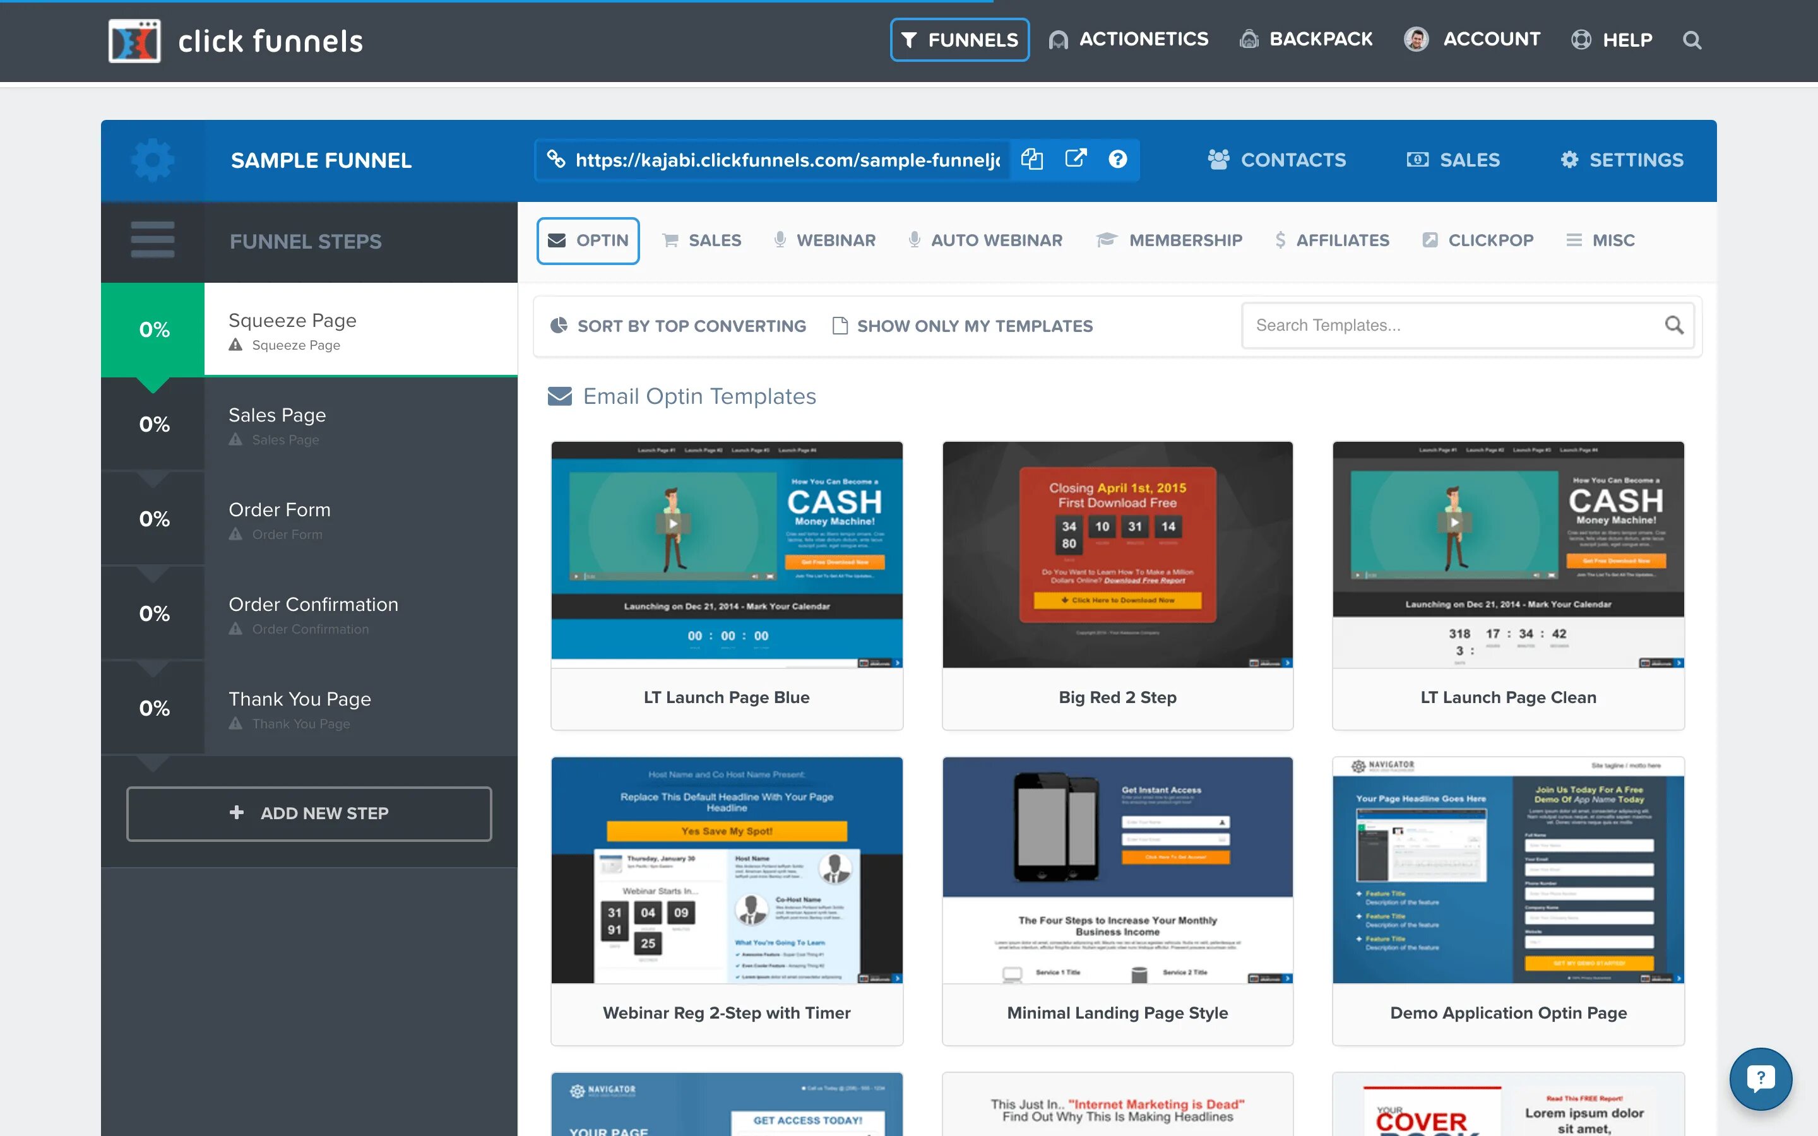Screen dimensions: 1818x1136
Task: Toggle Sort By Top Converting option
Action: coord(678,324)
